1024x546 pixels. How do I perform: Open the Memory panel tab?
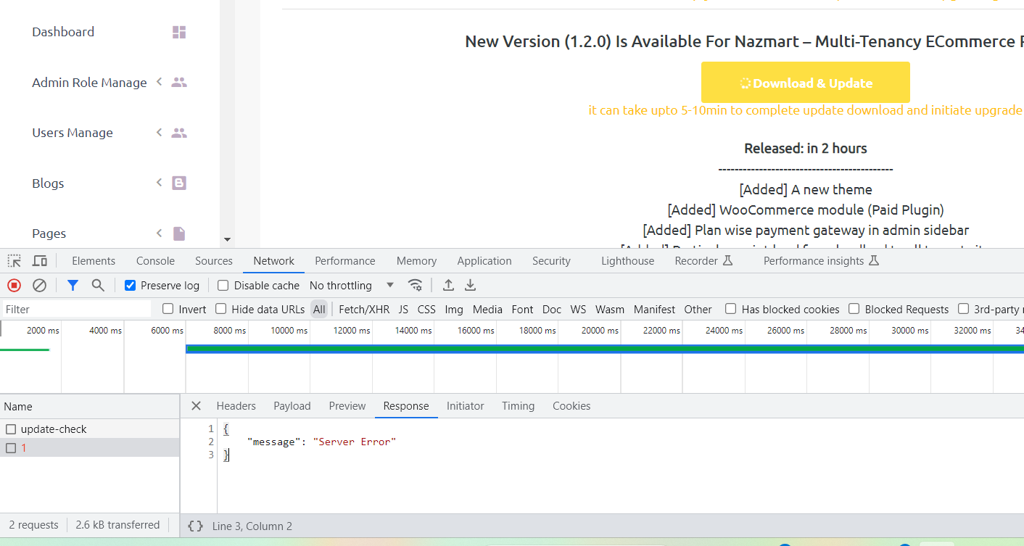pyautogui.click(x=416, y=261)
